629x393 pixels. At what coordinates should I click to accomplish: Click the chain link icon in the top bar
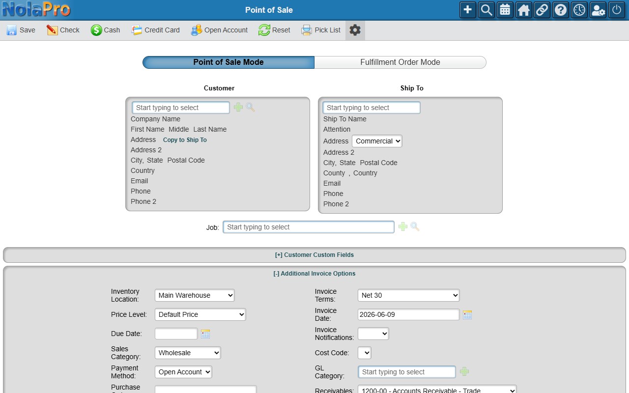click(542, 10)
